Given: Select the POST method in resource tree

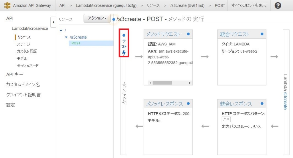Looking at the screenshot, I should (76, 43).
